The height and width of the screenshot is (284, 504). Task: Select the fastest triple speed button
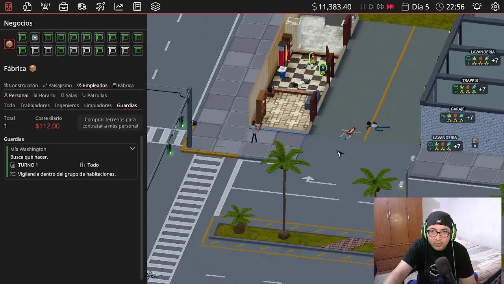pyautogui.click(x=390, y=7)
